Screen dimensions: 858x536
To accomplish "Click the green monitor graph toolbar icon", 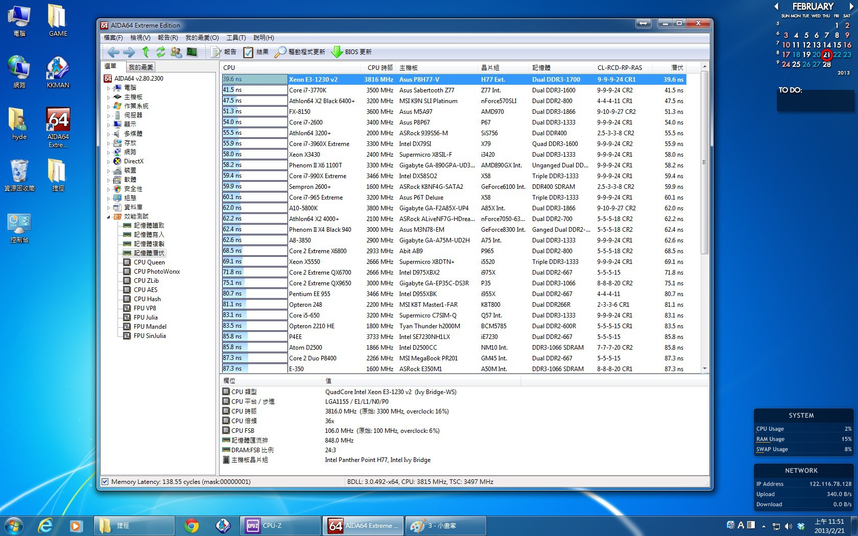I will pos(192,52).
